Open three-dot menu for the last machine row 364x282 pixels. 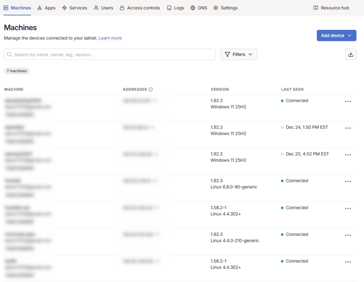[348, 262]
